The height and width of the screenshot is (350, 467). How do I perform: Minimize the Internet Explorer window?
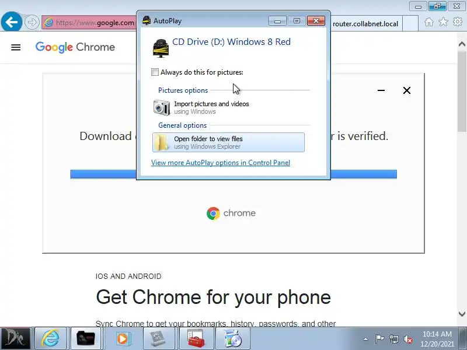click(x=418, y=6)
